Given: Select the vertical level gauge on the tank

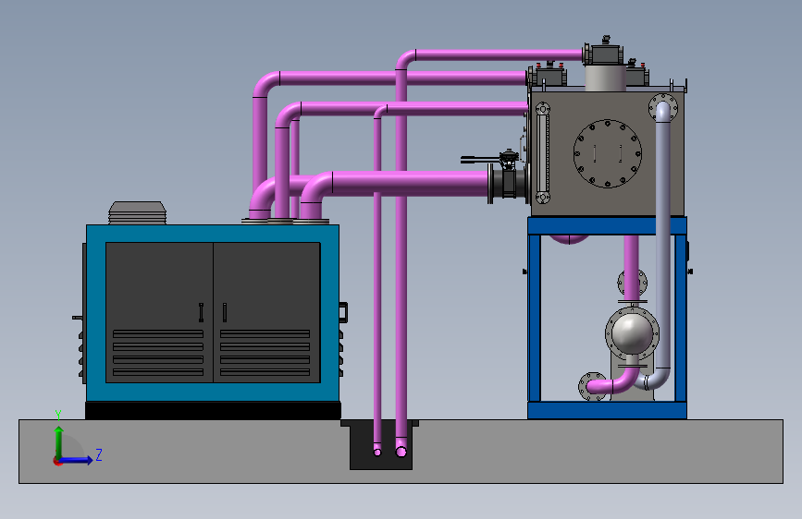Looking at the screenshot, I should (x=543, y=152).
